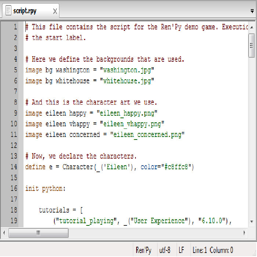Open the tab list dropdown arrow
257x257 pixels.
tap(252, 11)
